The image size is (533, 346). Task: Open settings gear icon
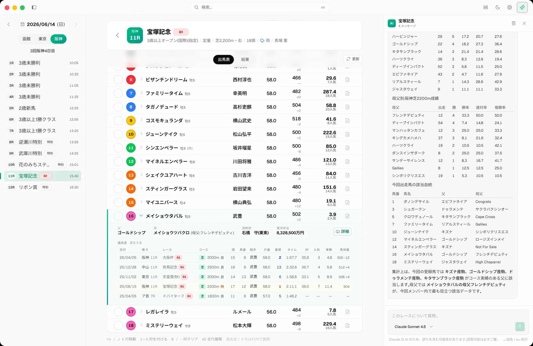(x=510, y=7)
